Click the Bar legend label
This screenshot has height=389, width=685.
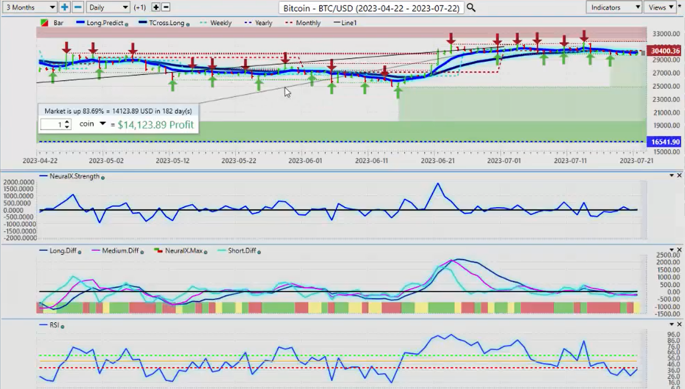(x=59, y=23)
